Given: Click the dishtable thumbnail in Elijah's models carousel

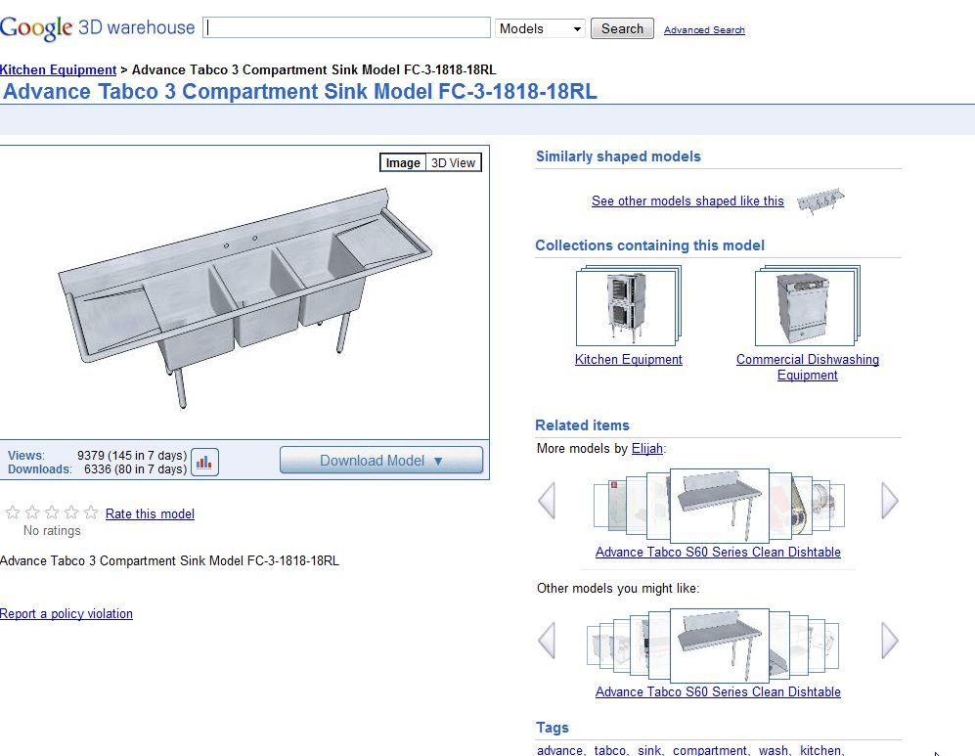Looking at the screenshot, I should [720, 506].
